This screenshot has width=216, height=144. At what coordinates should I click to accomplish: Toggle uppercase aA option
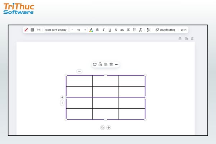point(122,30)
